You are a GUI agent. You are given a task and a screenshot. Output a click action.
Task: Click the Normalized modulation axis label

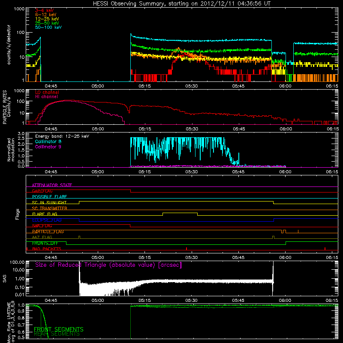pyautogui.click(x=11, y=150)
